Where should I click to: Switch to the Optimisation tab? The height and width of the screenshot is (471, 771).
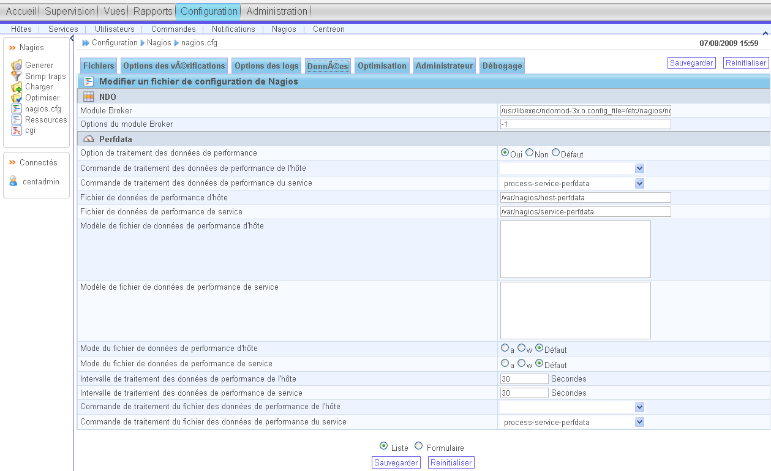tap(382, 66)
